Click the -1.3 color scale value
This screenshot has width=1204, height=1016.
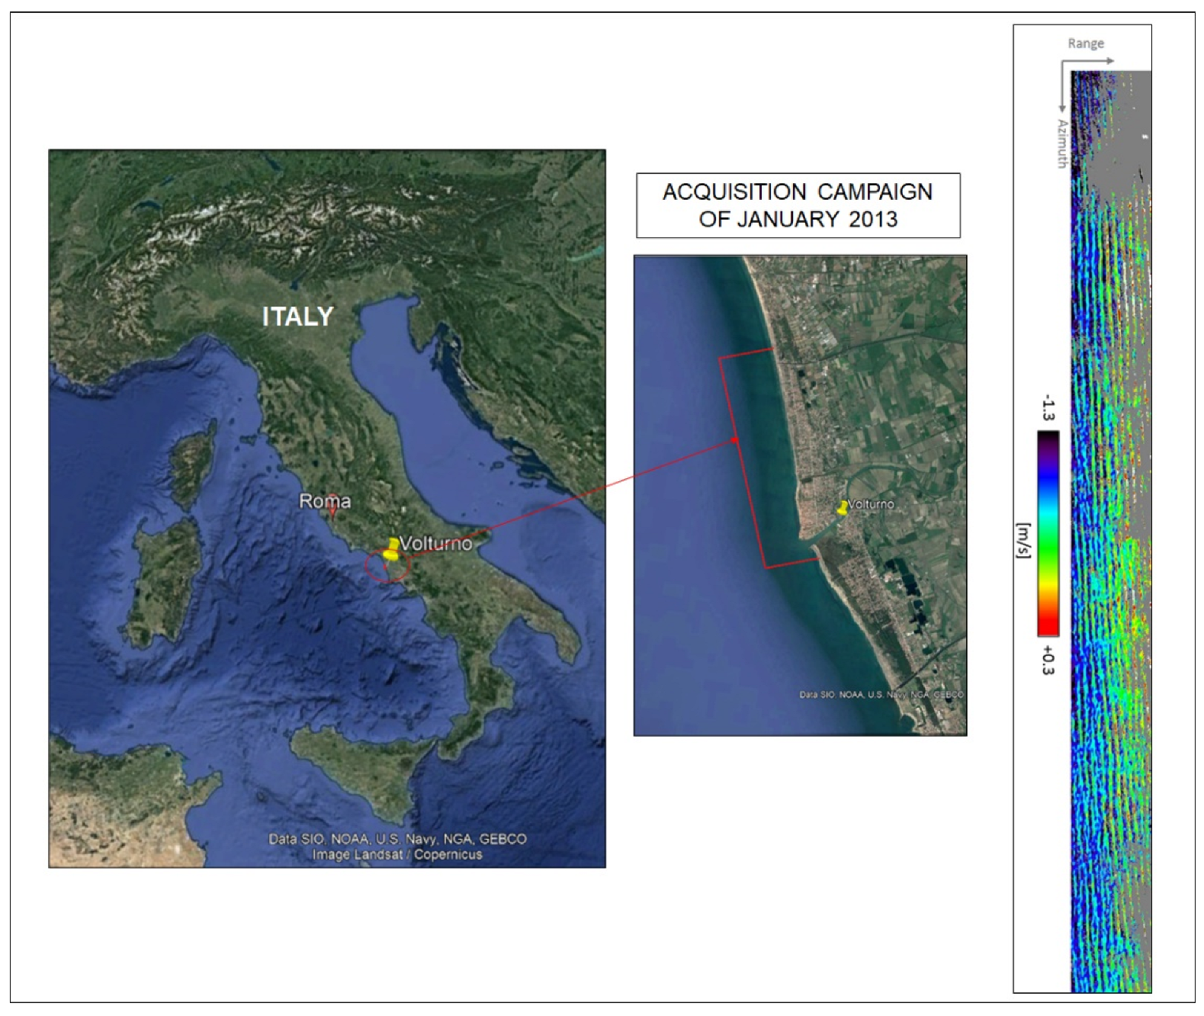1048,408
